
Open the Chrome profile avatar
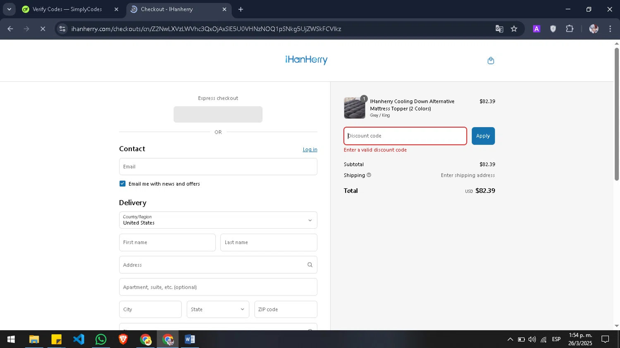(x=594, y=29)
